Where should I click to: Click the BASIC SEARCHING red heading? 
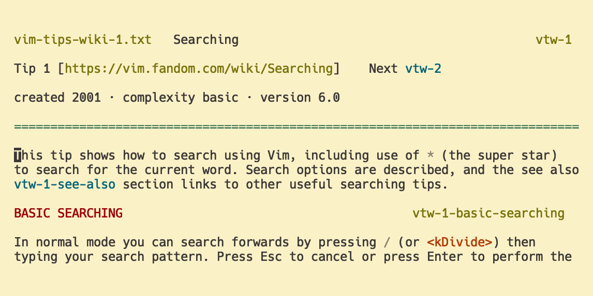click(x=68, y=213)
